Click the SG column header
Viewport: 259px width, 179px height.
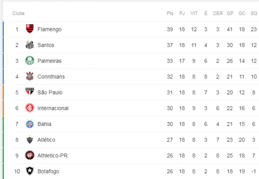pyautogui.click(x=254, y=13)
